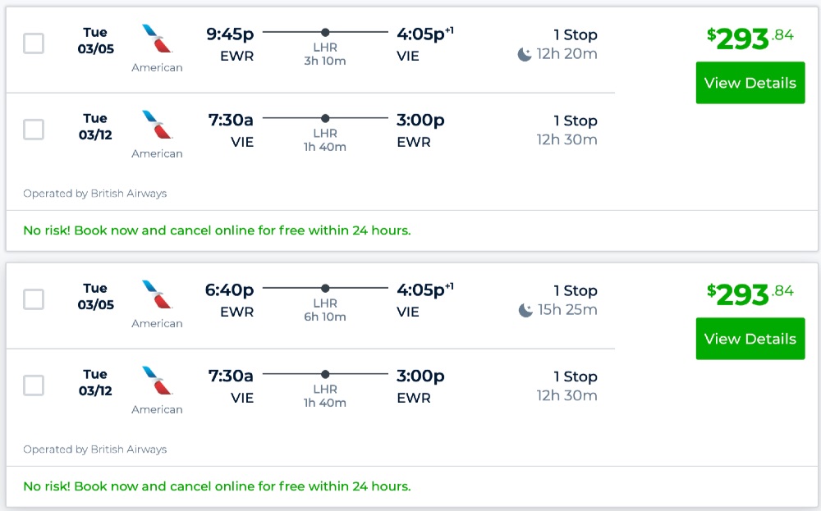Click the moon icon next to 15h 25m
This screenshot has width=821, height=511.
pos(525,310)
